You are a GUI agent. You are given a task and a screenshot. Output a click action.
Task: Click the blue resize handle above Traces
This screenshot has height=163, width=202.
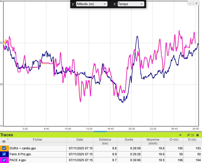(100, 131)
